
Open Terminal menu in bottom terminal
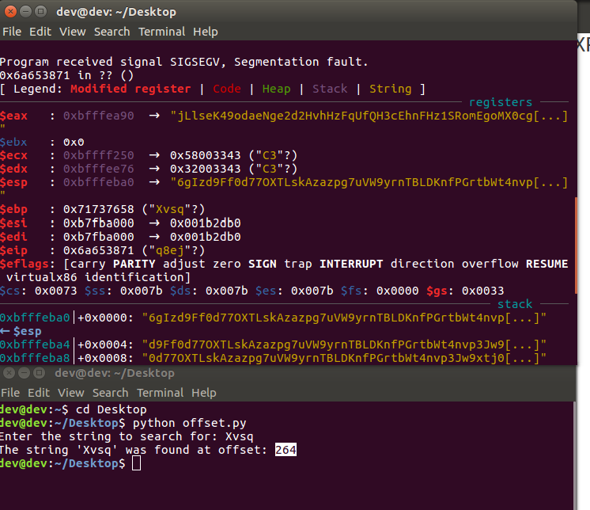point(160,393)
